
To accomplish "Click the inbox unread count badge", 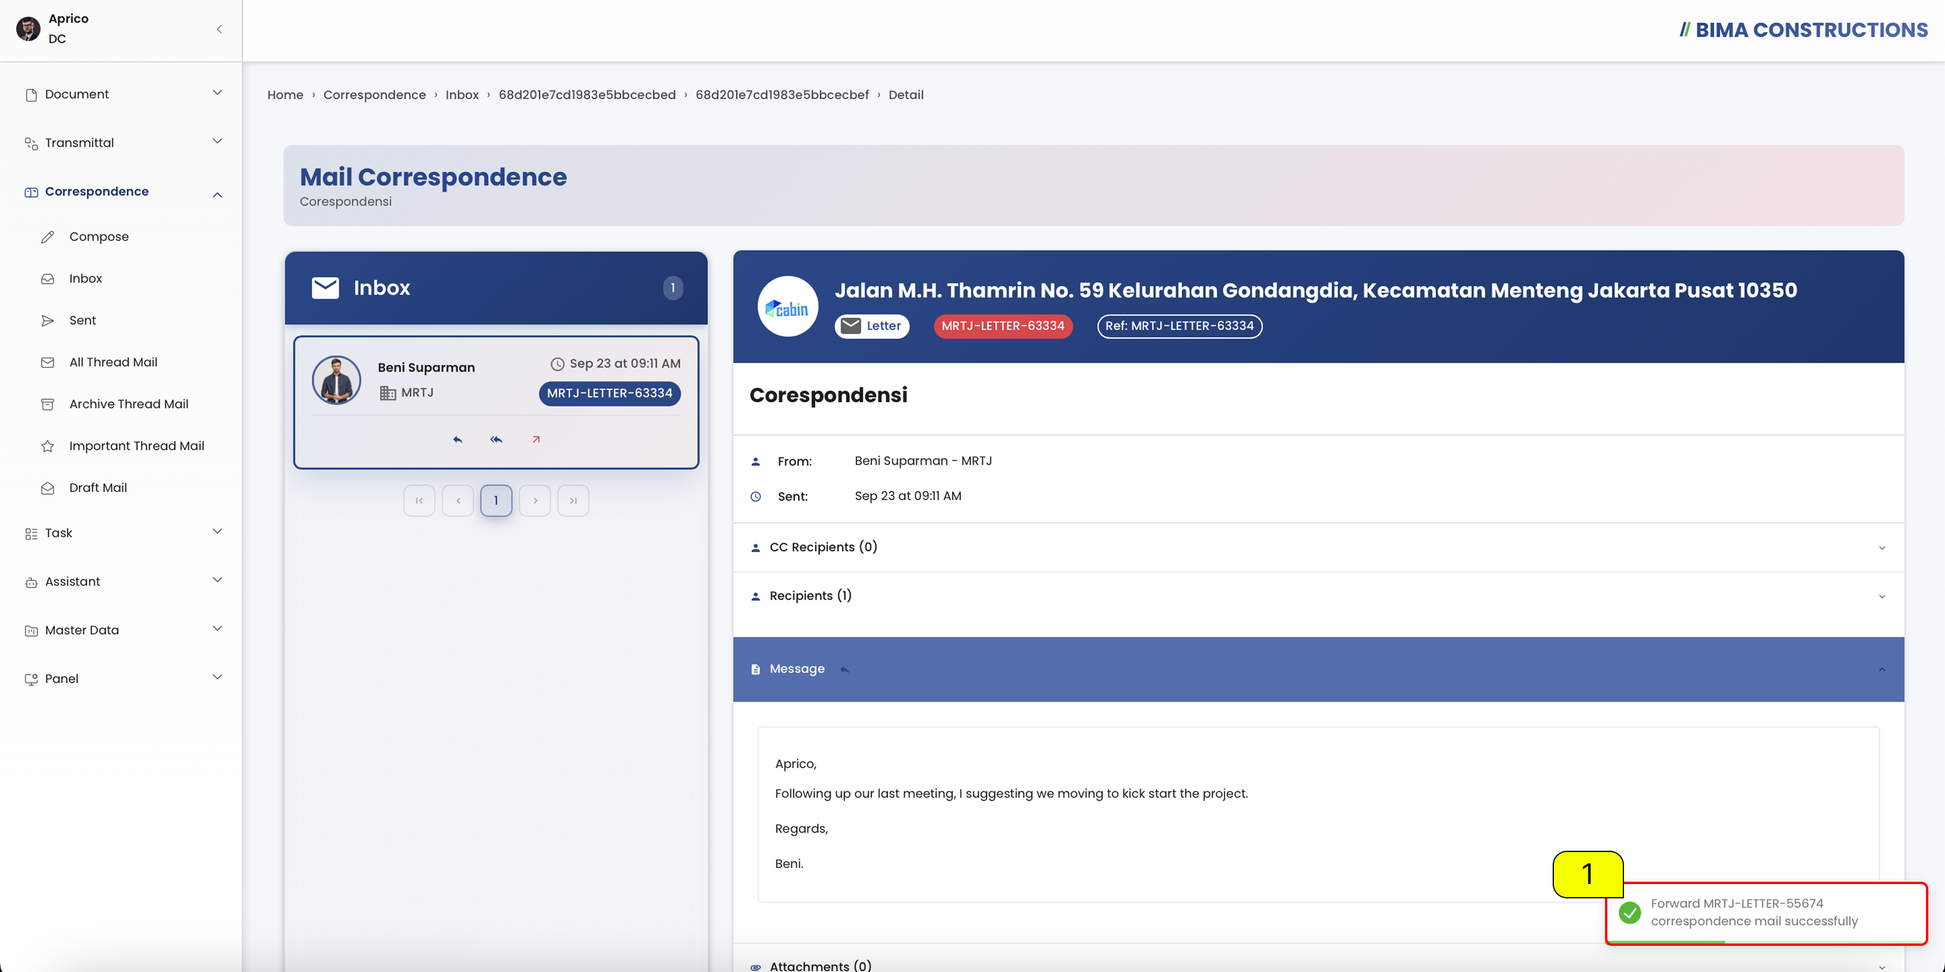I will 673,288.
